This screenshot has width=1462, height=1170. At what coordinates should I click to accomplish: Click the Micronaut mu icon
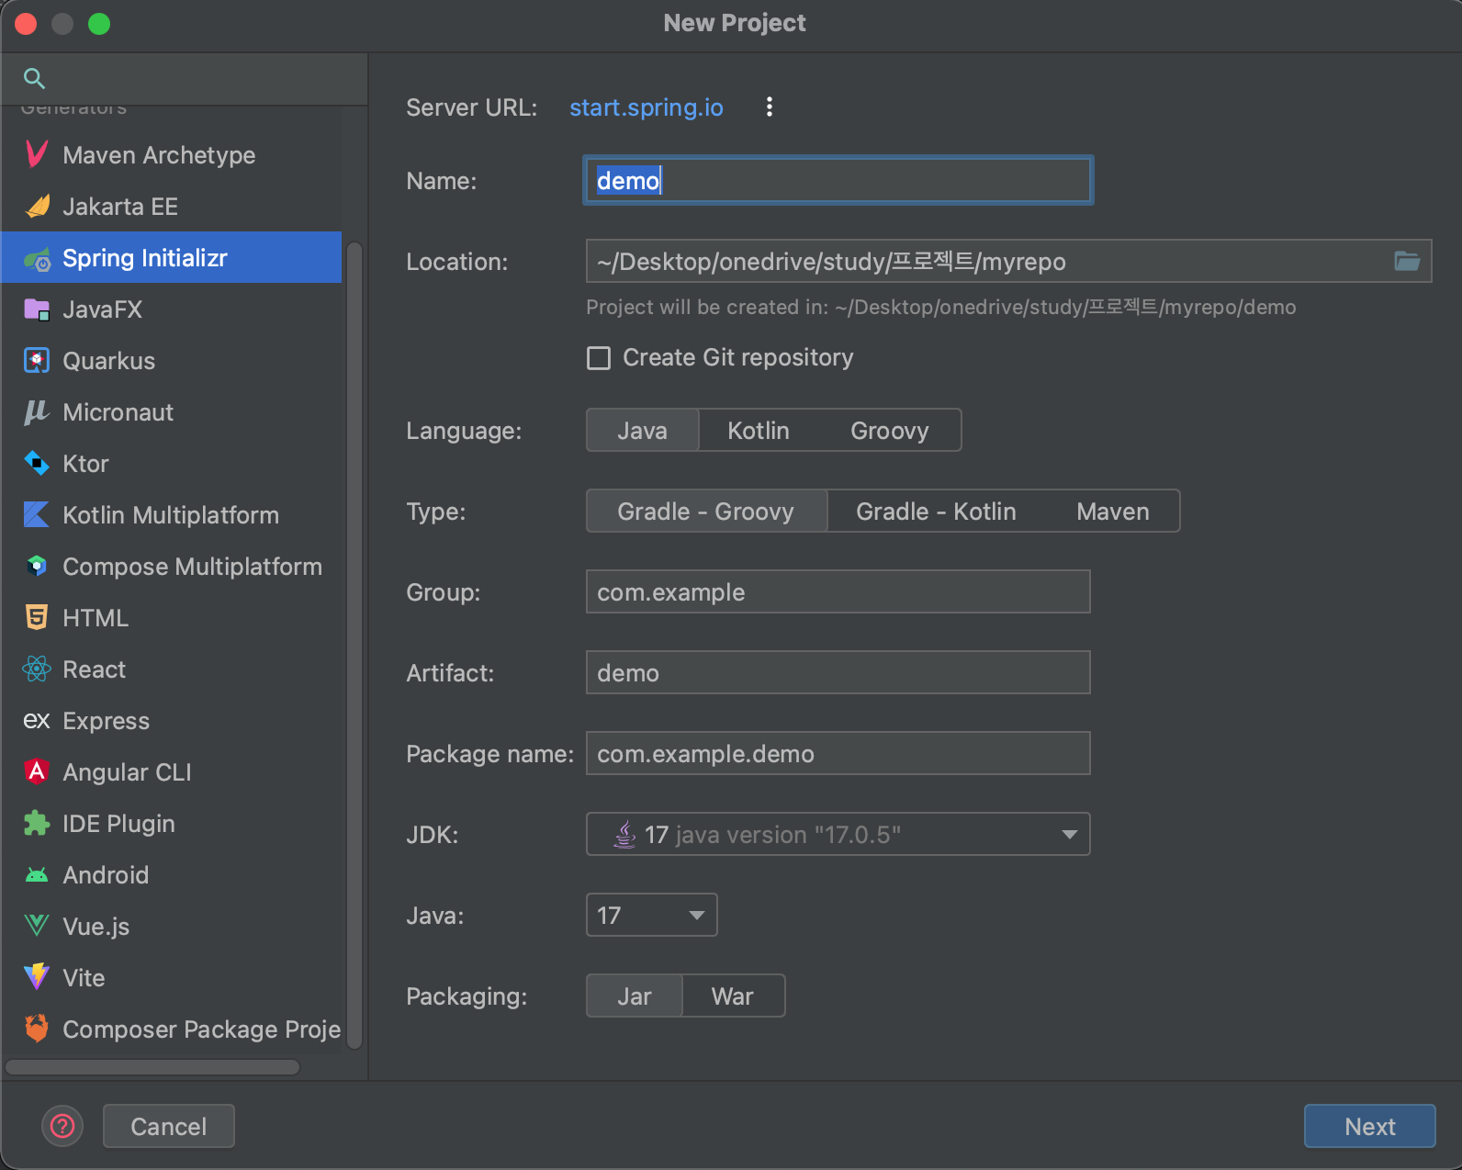point(37,412)
